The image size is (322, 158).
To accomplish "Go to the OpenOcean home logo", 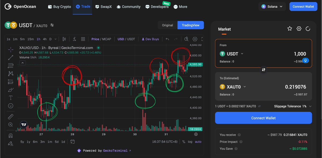I will pos(20,6).
